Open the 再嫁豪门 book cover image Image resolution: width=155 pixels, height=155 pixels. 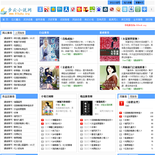(110, 77)
